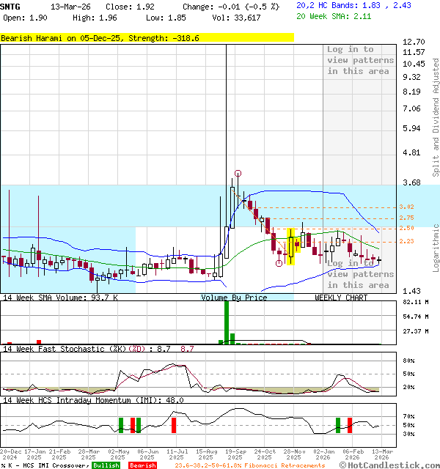Select the 3.02 Fibonacci retracement level label

pos(407,207)
